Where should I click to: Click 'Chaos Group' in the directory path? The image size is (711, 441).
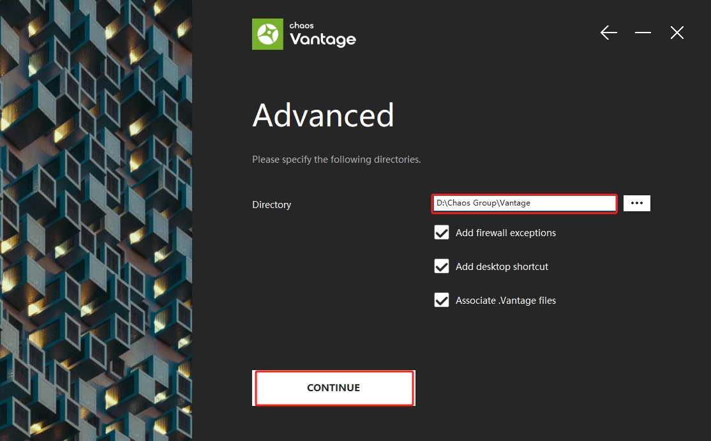(471, 203)
